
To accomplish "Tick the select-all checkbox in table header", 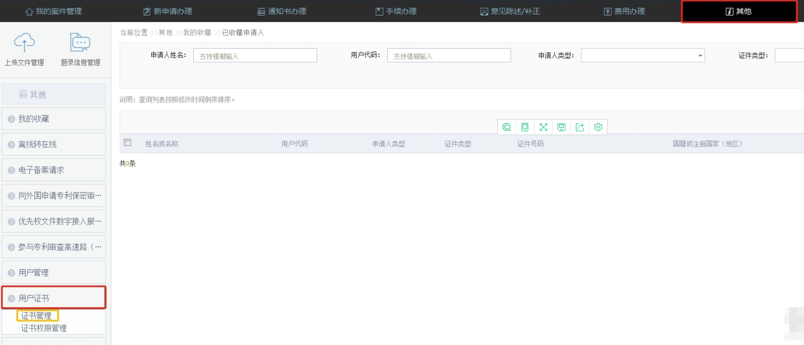I will 128,143.
